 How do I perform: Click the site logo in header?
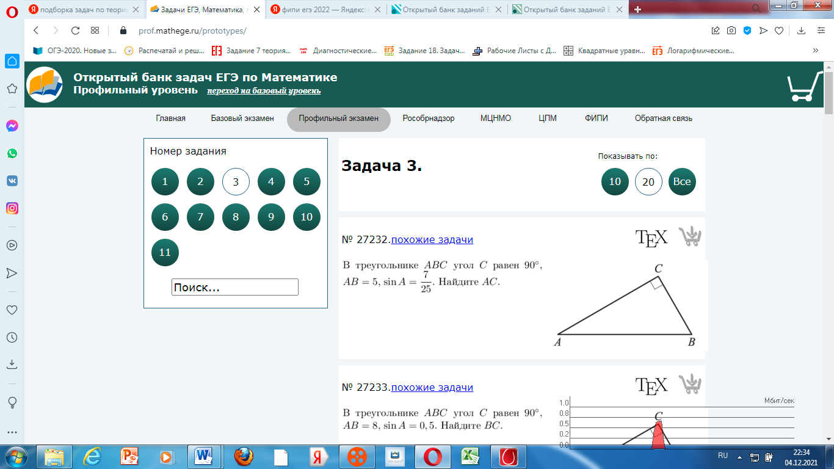click(x=46, y=85)
